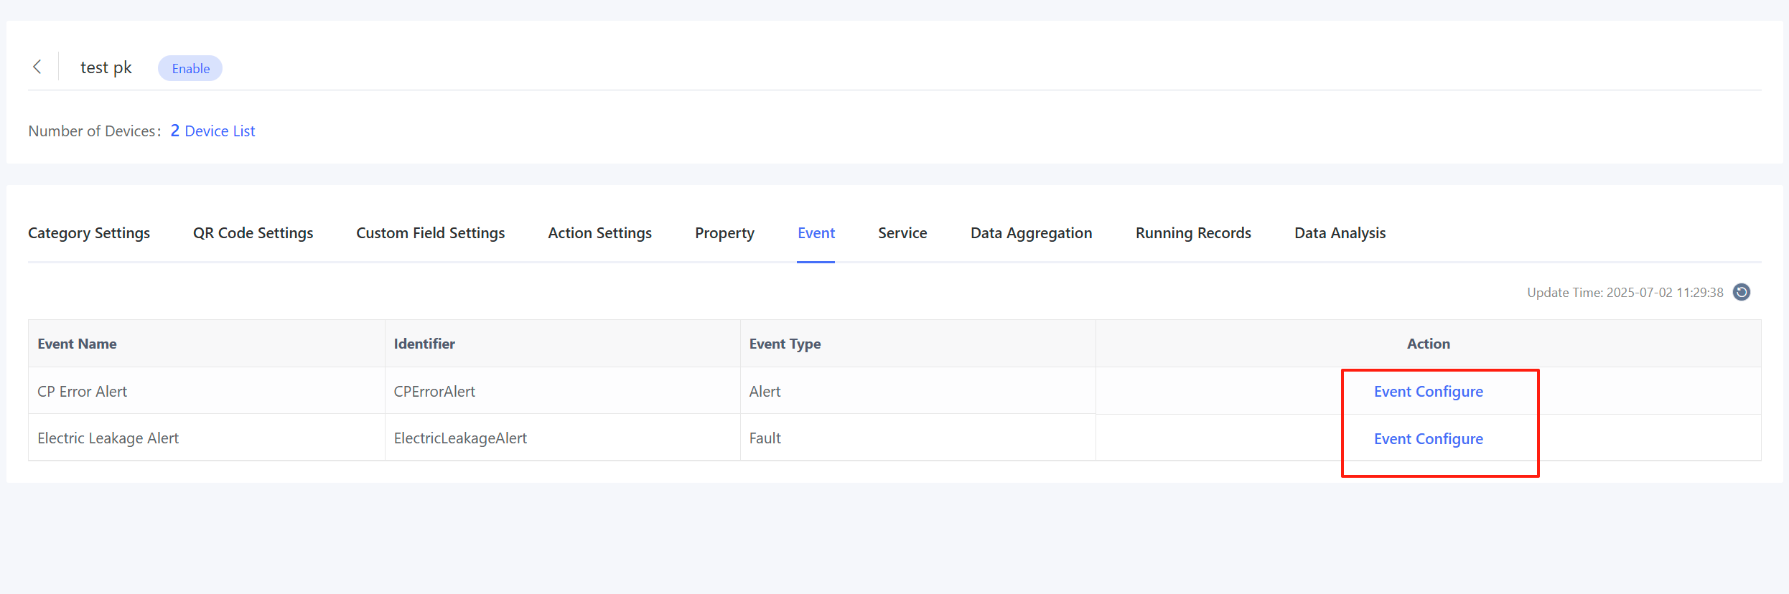Viewport: 1789px width, 594px height.
Task: Open Event Configure for Electric Leakage Alert
Action: 1428,439
